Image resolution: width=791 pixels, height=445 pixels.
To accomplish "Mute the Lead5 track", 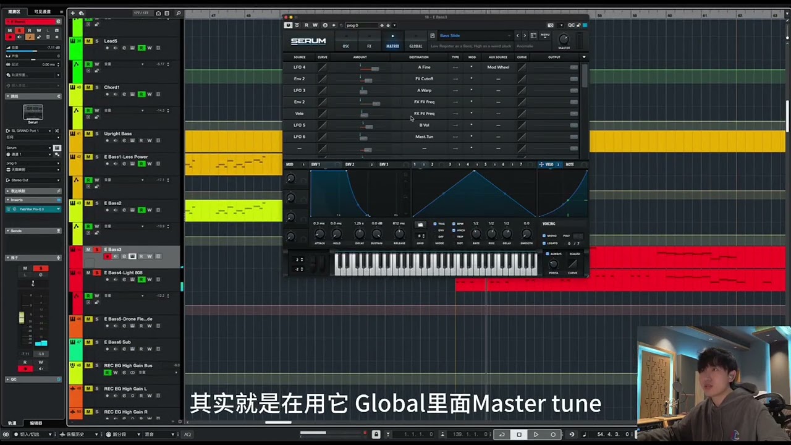I will point(88,41).
